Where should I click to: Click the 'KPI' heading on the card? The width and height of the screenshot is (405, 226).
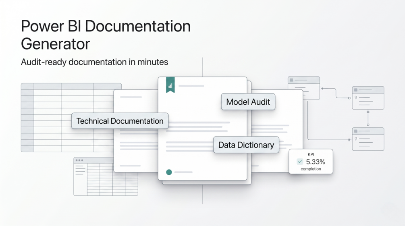click(311, 154)
